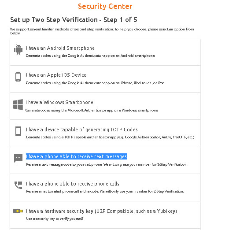The height and width of the screenshot is (230, 240).
Task: Choose phone able to receive text messages
Action: (105, 160)
